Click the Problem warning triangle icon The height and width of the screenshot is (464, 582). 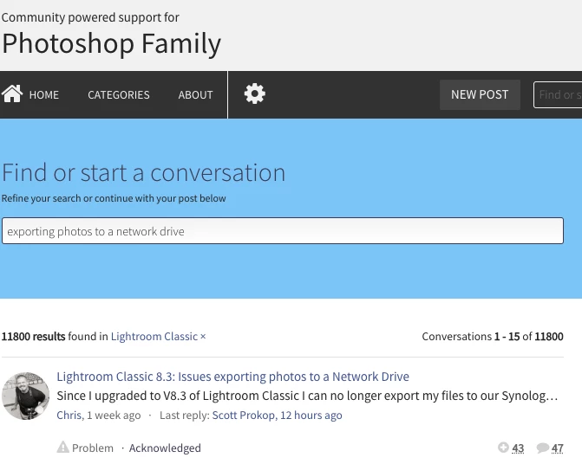[63, 447]
